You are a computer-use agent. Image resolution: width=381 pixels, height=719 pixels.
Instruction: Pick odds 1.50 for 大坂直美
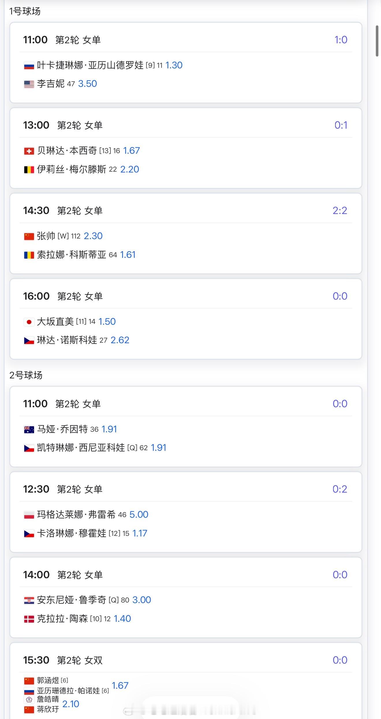tap(107, 322)
